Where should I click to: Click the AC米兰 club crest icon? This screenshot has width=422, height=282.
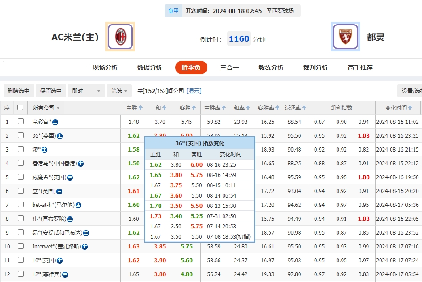(120, 37)
